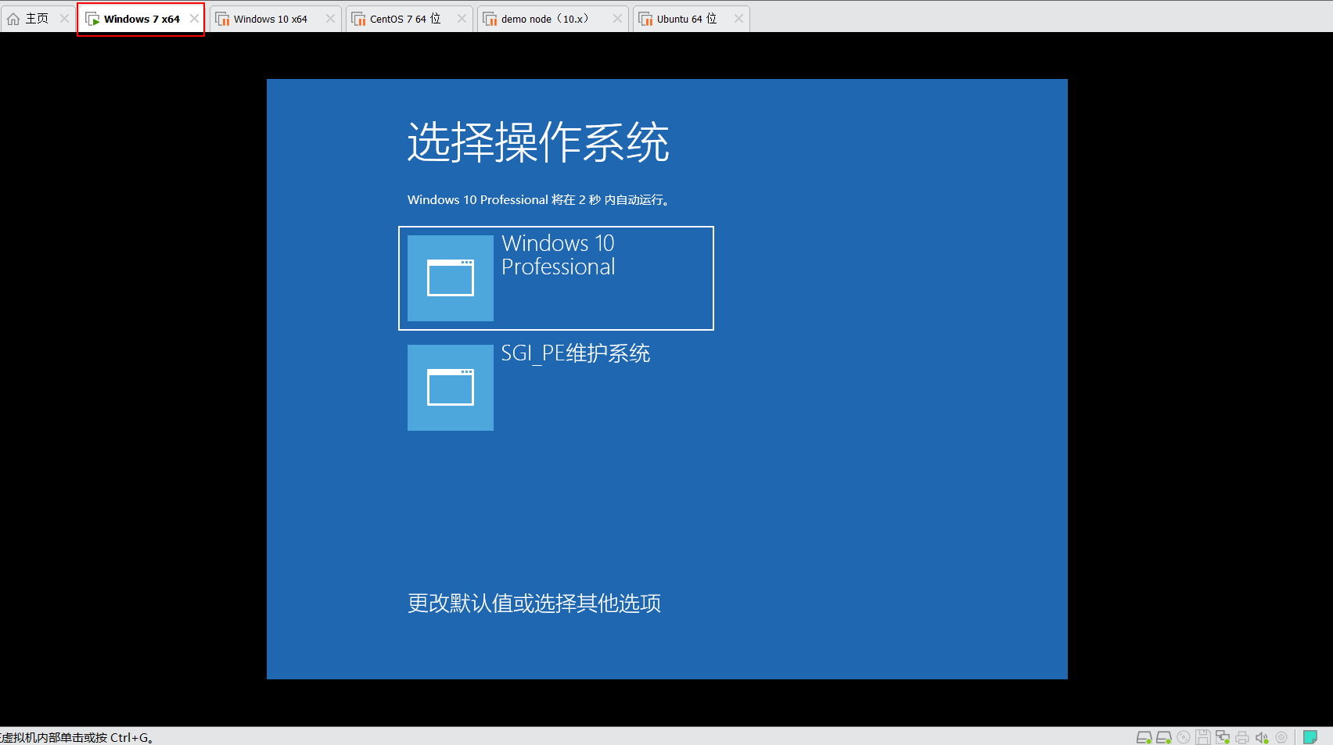Click the sound card speaker icon

tap(1262, 737)
